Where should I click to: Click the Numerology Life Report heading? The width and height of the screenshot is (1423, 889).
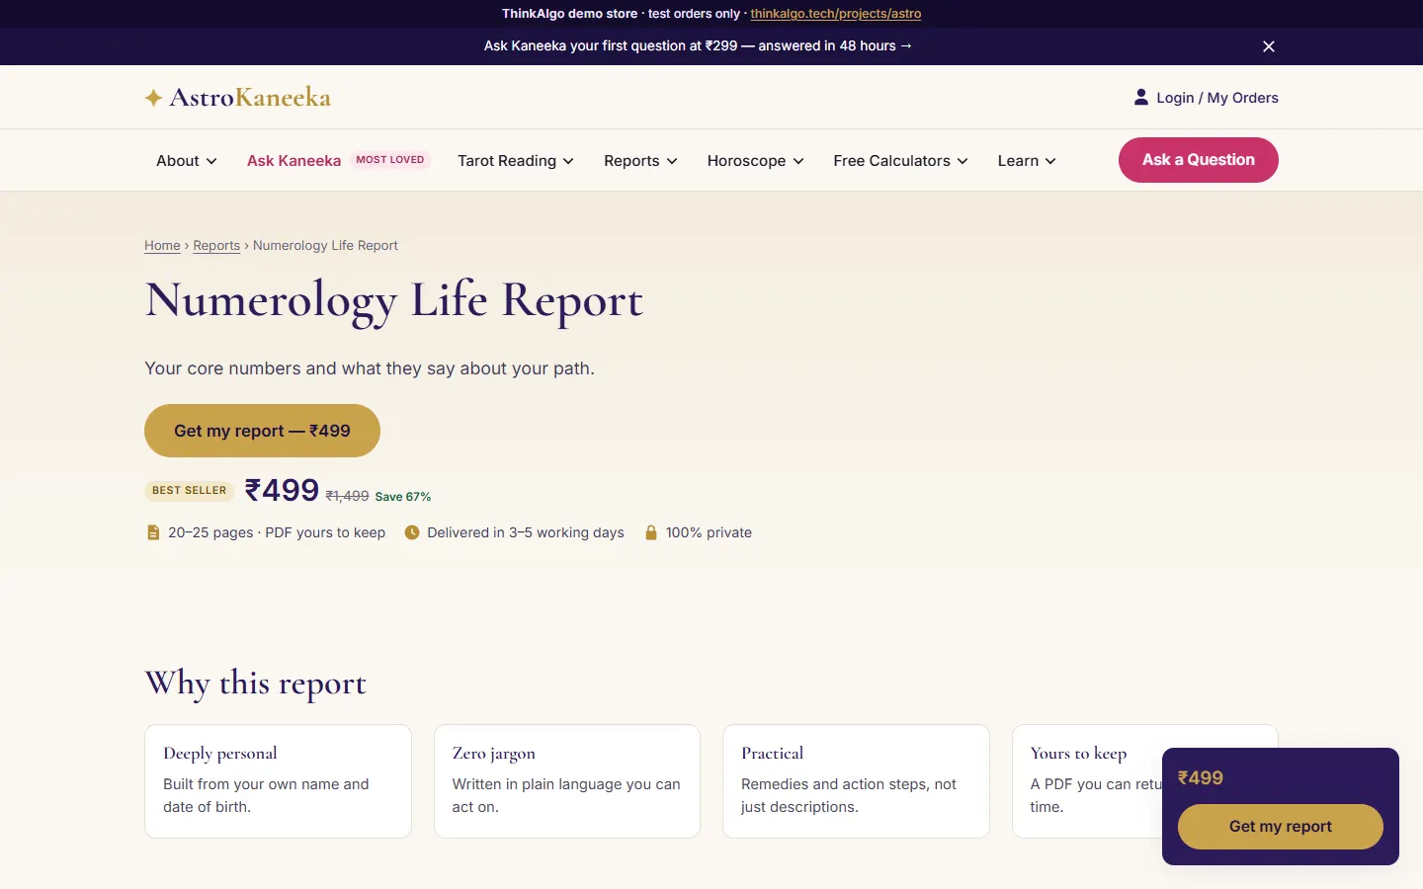[x=394, y=300]
